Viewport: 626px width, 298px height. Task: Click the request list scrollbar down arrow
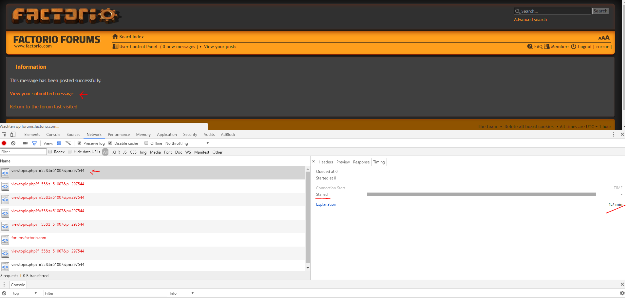pyautogui.click(x=308, y=268)
